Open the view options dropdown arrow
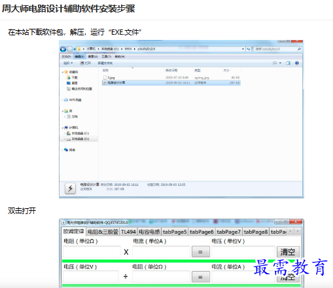The image size is (333, 288). pyautogui.click(x=280, y=63)
